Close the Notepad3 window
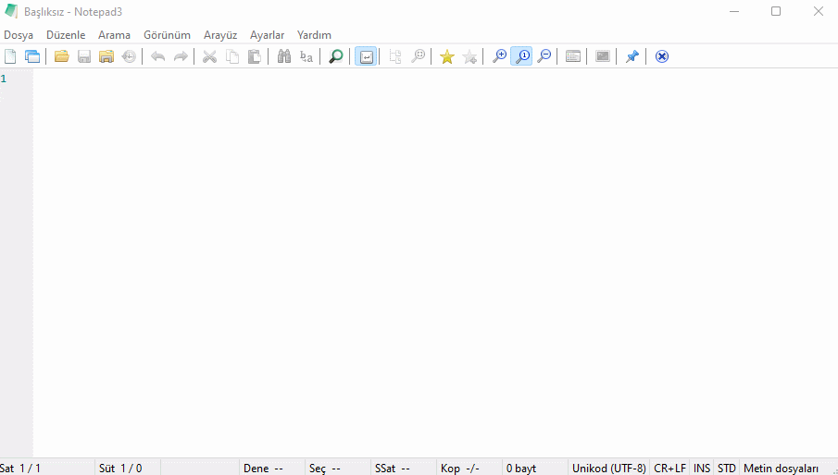838x475 pixels. pyautogui.click(x=818, y=11)
